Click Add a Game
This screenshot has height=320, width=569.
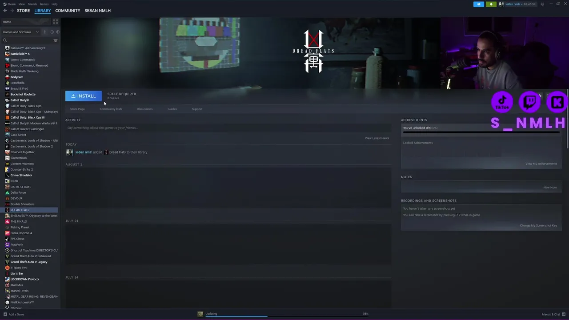point(13,314)
